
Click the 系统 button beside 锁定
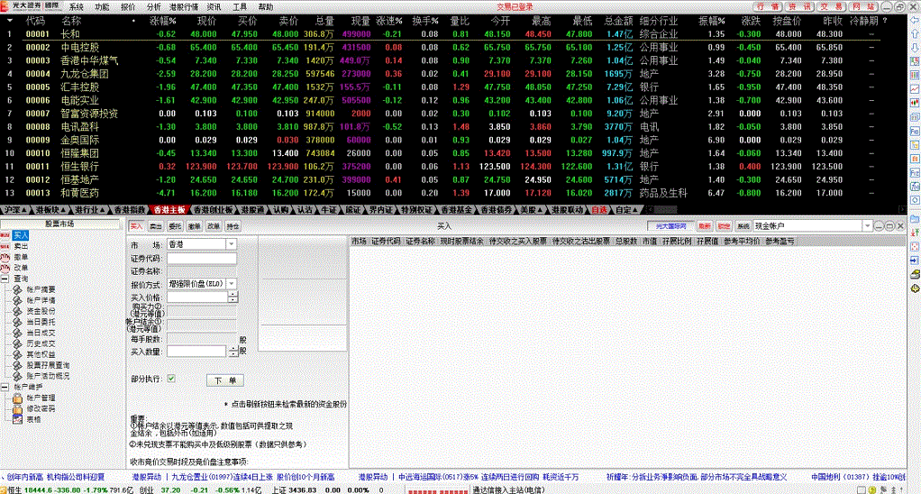pyautogui.click(x=743, y=226)
